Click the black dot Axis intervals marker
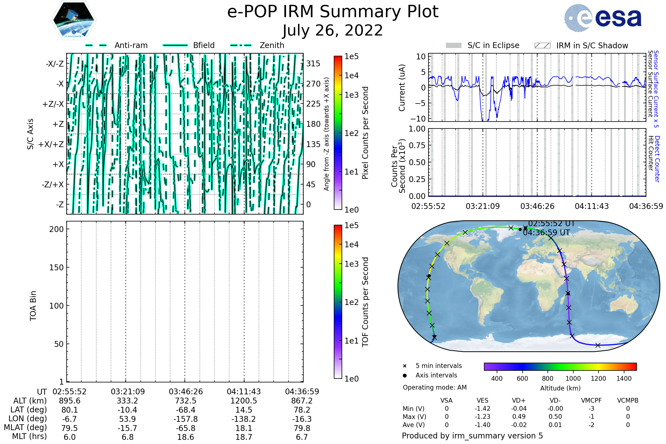The image size is (666, 444). pyautogui.click(x=405, y=375)
